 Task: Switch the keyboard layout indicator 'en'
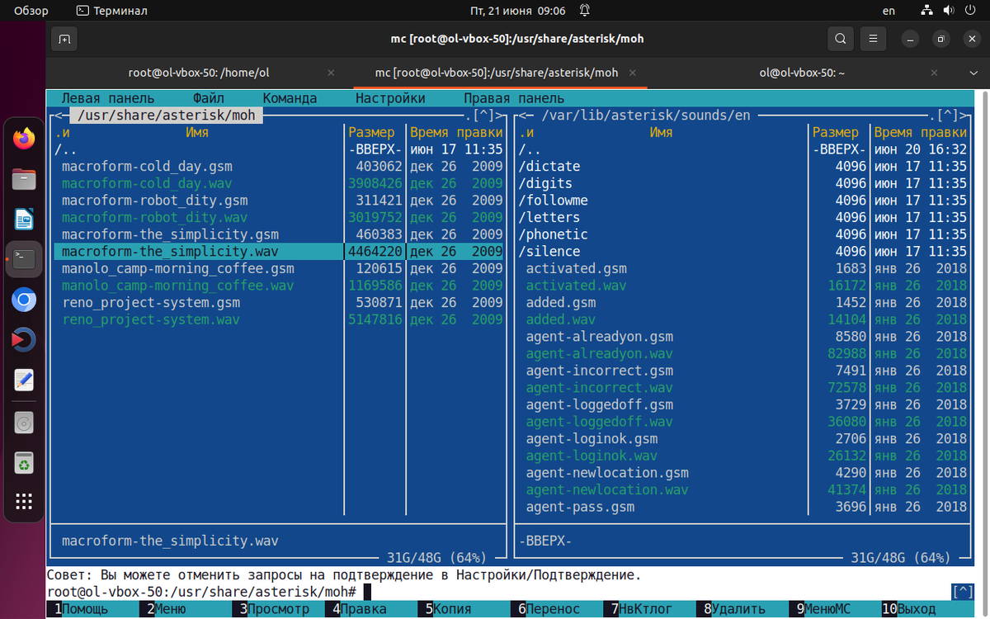pyautogui.click(x=889, y=11)
